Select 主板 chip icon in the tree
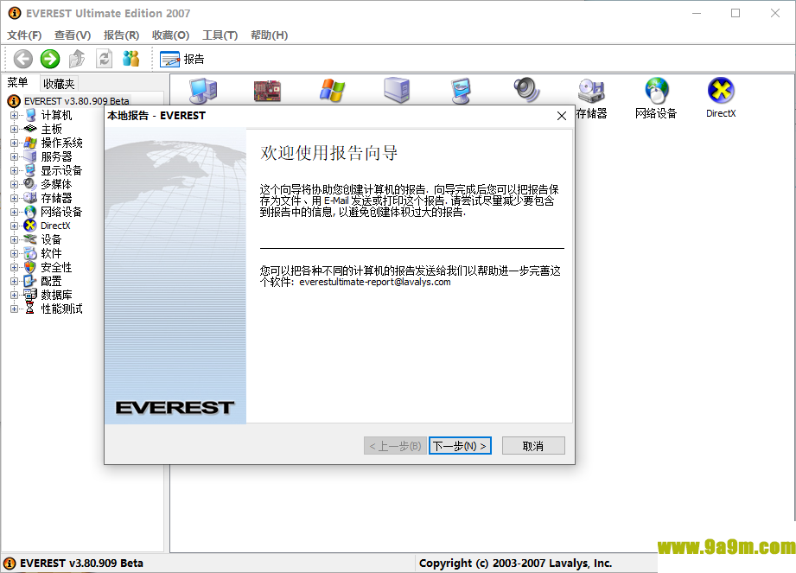 tap(30, 129)
